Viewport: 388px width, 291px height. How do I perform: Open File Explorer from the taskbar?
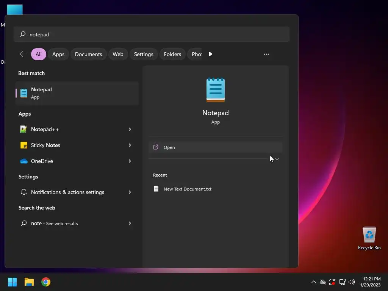coord(29,282)
